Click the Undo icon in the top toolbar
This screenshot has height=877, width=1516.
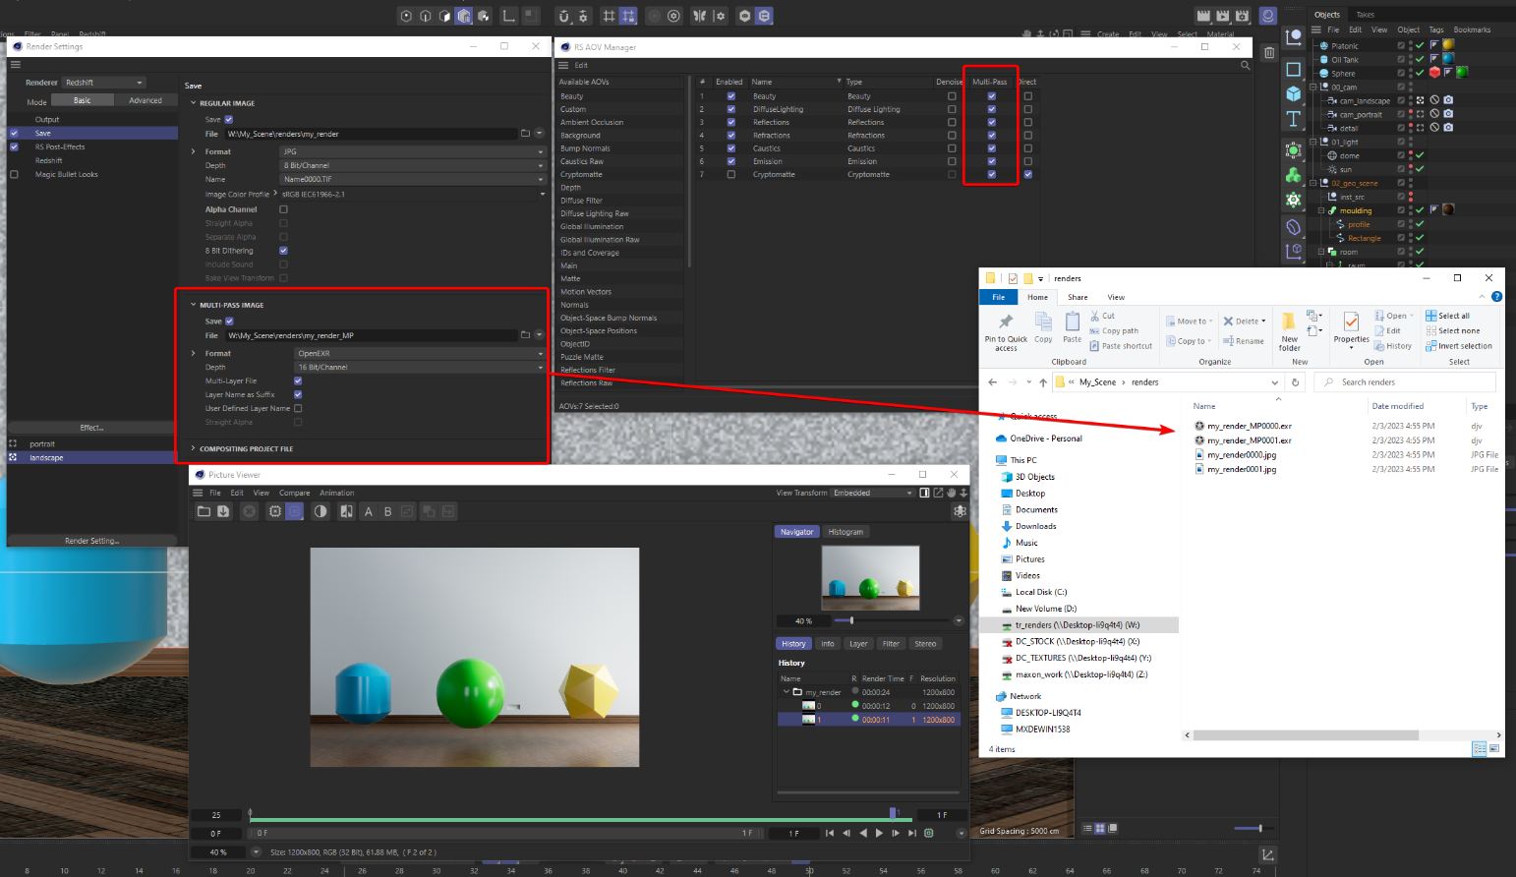(565, 15)
